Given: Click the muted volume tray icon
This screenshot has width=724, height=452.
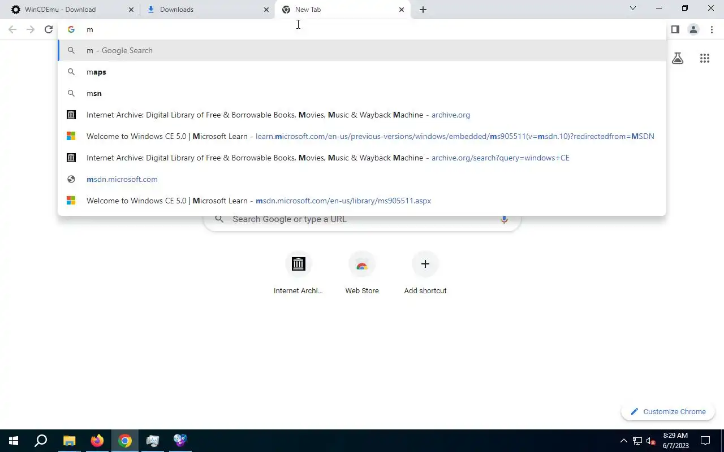Looking at the screenshot, I should click(651, 441).
